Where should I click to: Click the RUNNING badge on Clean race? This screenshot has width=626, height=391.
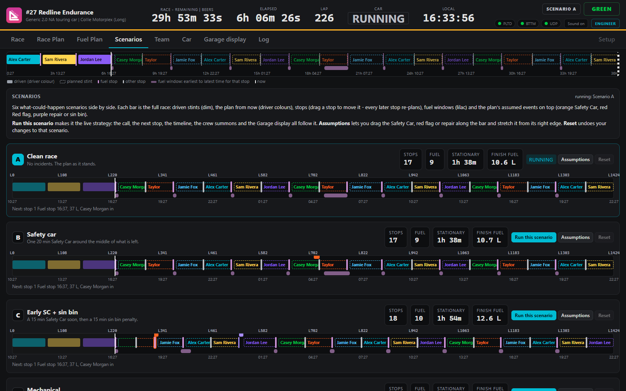(x=541, y=160)
